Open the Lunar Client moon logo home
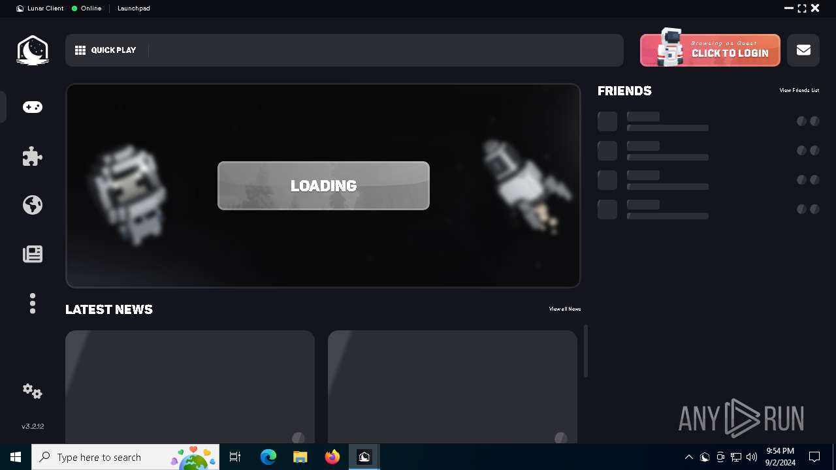Viewport: 836px width, 470px height. [33, 50]
